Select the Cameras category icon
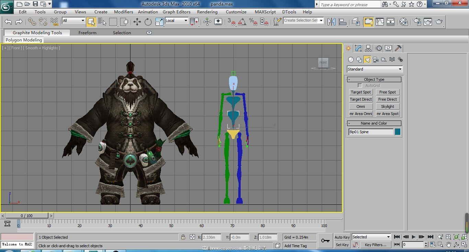The width and height of the screenshot is (469, 252). (x=376, y=60)
